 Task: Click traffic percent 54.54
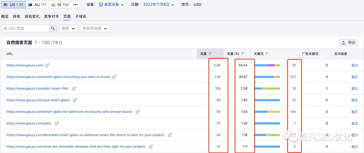pos(243,65)
